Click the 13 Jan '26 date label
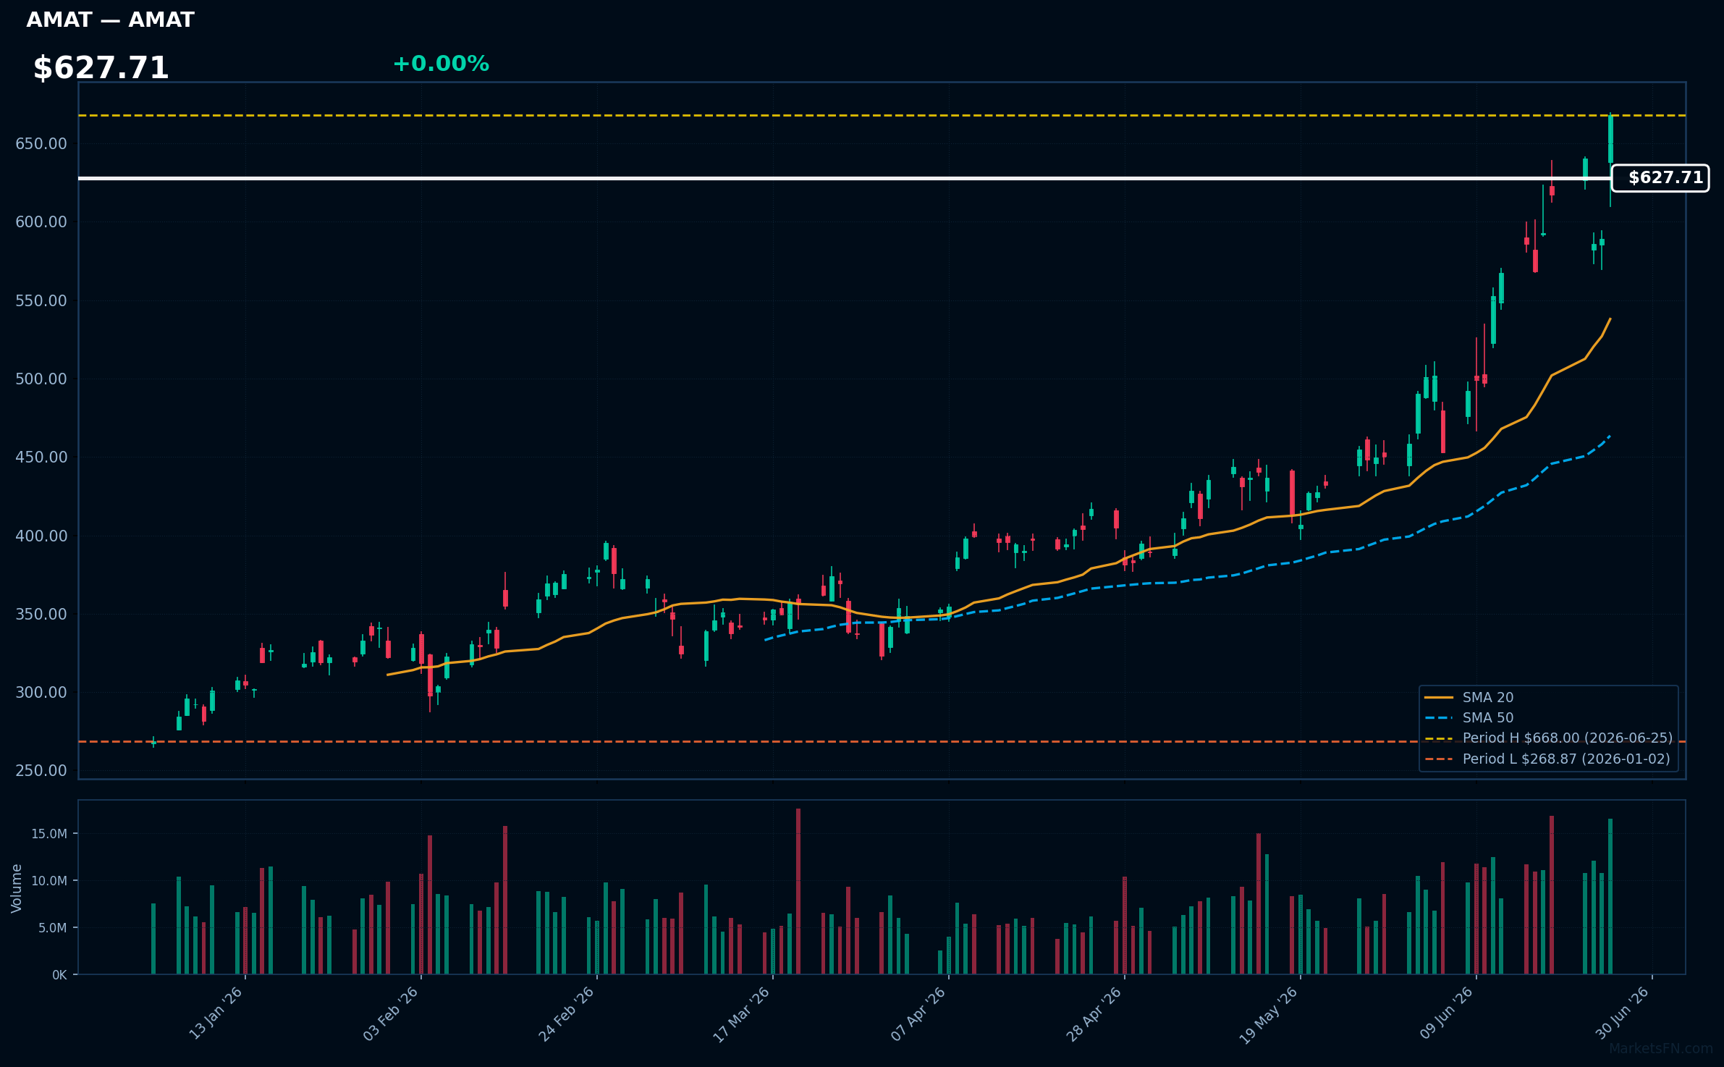The width and height of the screenshot is (1724, 1067). coord(216,1013)
